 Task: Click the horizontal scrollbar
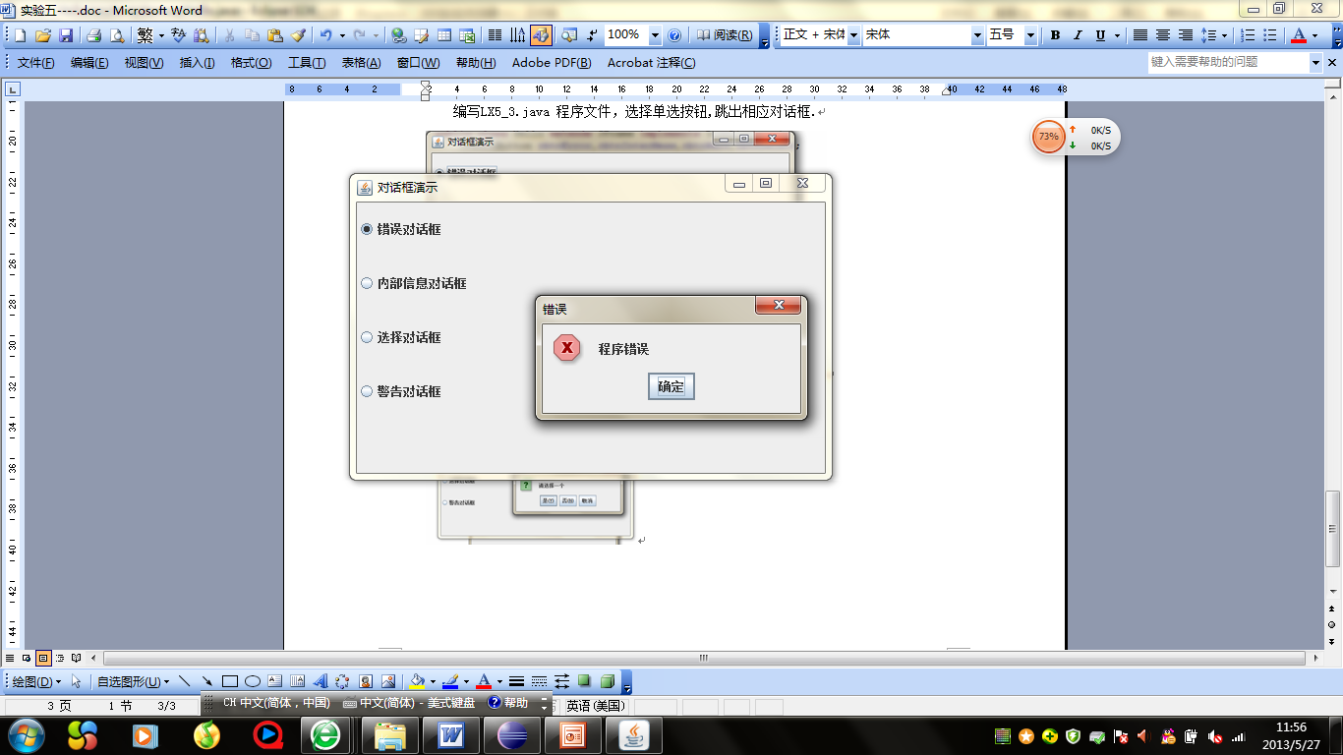(x=704, y=658)
